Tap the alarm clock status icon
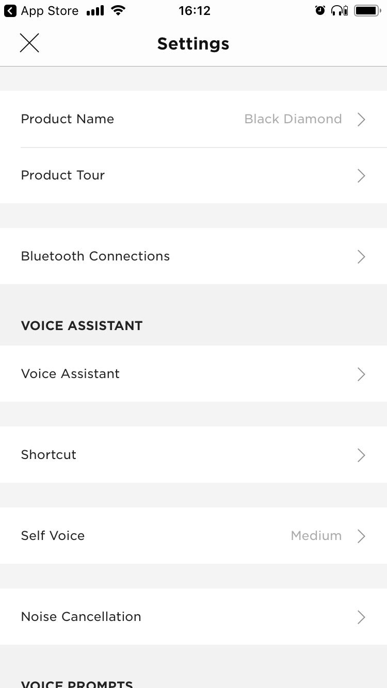 pos(320,11)
